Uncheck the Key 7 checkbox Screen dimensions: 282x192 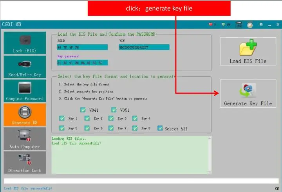tap(111, 128)
